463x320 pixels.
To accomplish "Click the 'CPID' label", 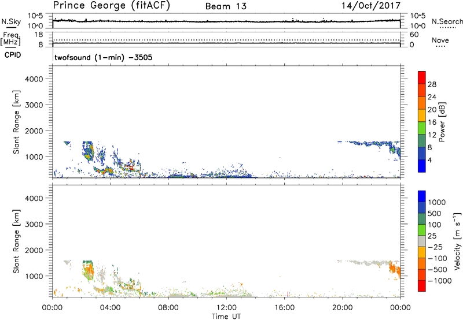I will 13,55.
